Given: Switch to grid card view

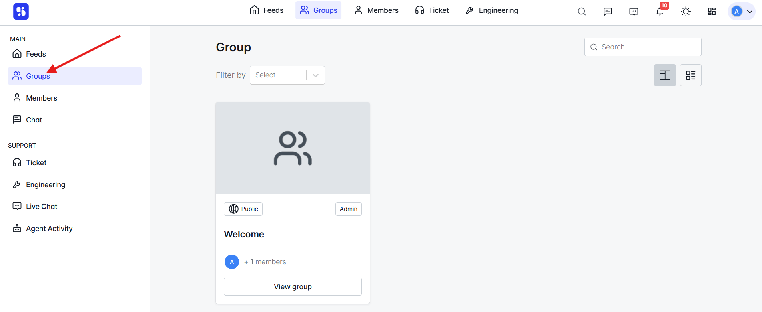Looking at the screenshot, I should point(665,75).
